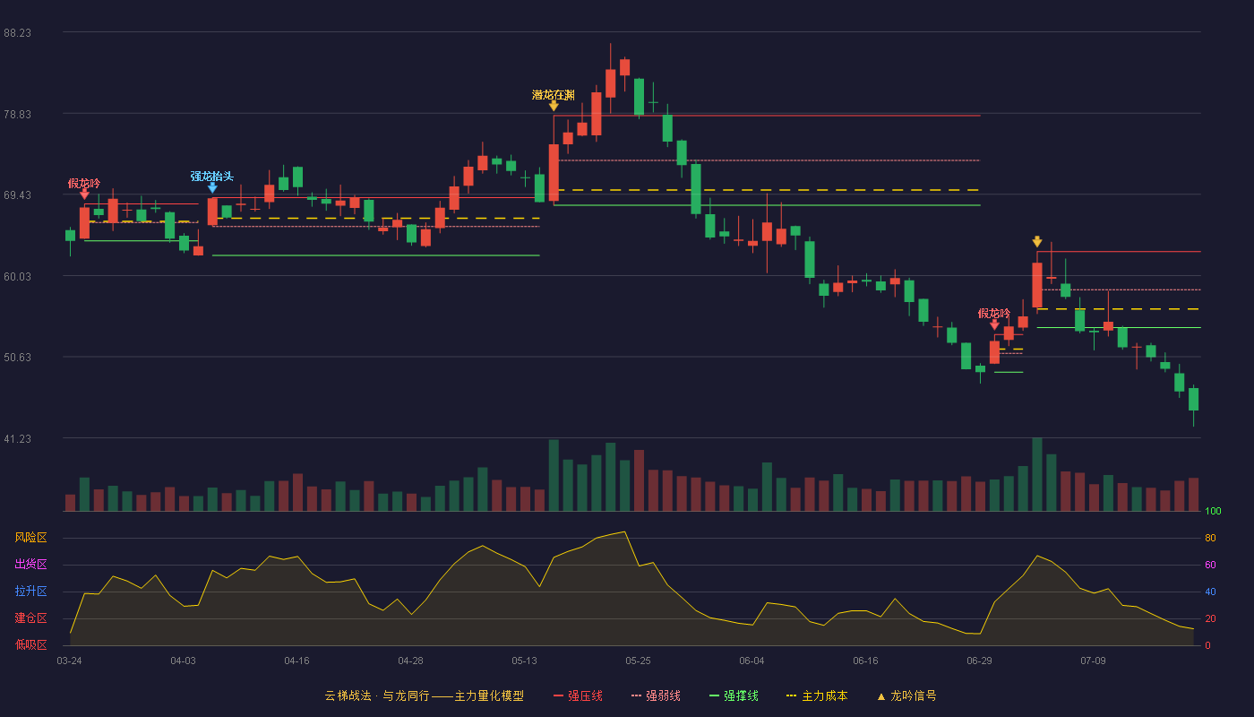Select the 06-16 date on the axis
1254x717 pixels.
click(865, 661)
